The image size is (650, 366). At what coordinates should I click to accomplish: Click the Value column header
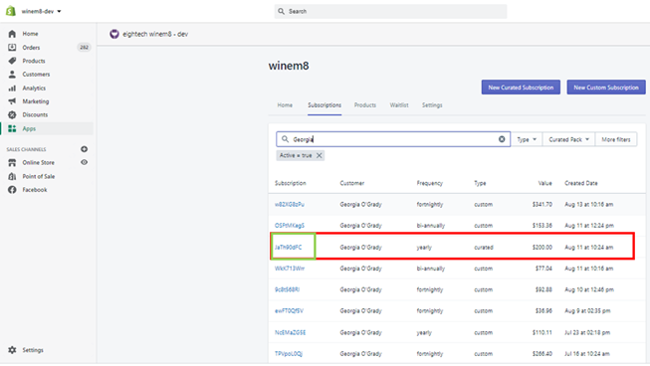tap(545, 183)
